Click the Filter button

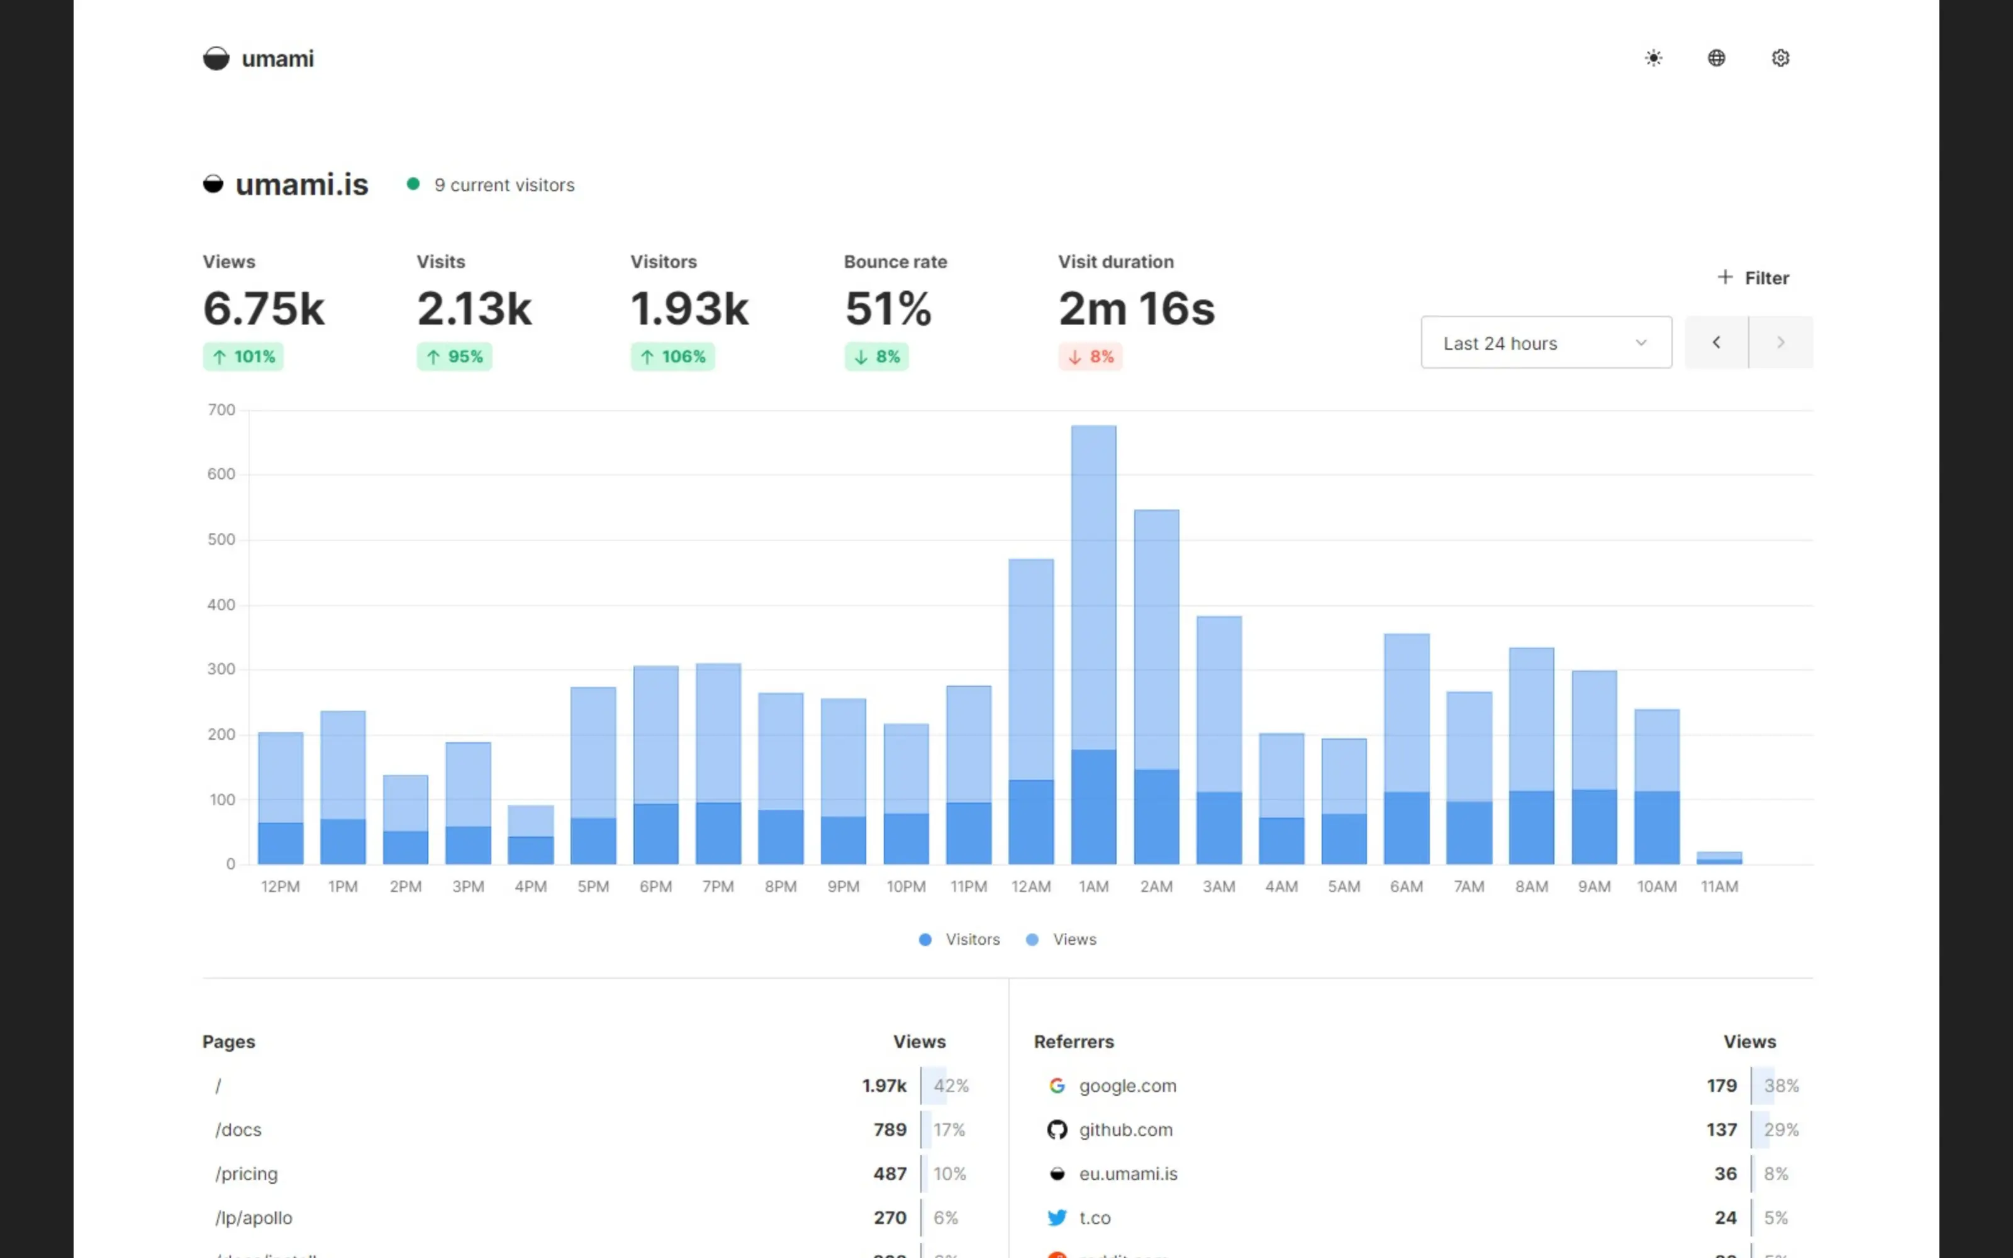tap(1753, 278)
